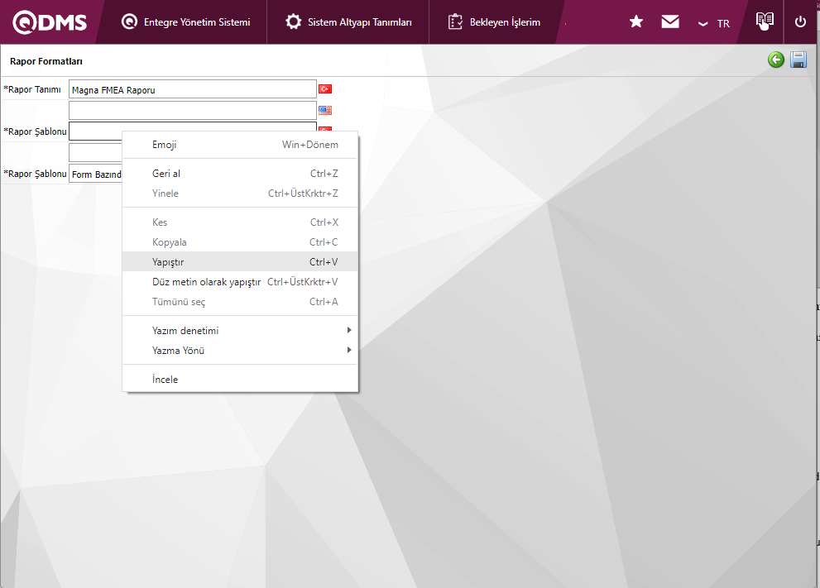Click the save floppy disk icon

click(x=798, y=60)
